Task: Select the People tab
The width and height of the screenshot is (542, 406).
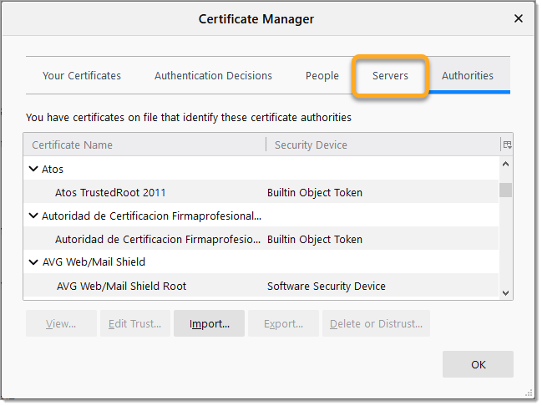Action: click(322, 76)
